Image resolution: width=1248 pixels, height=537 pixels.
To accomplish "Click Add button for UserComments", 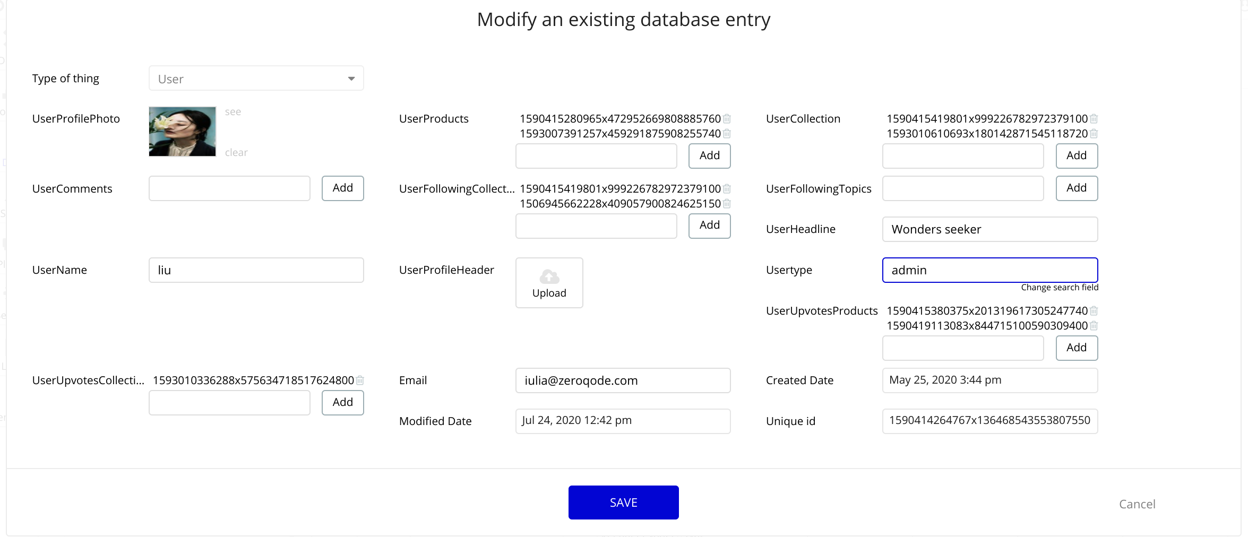I will (x=342, y=188).
